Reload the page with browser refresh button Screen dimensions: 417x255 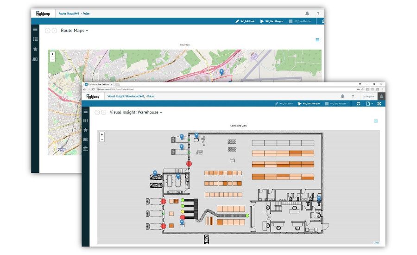pyautogui.click(x=93, y=89)
